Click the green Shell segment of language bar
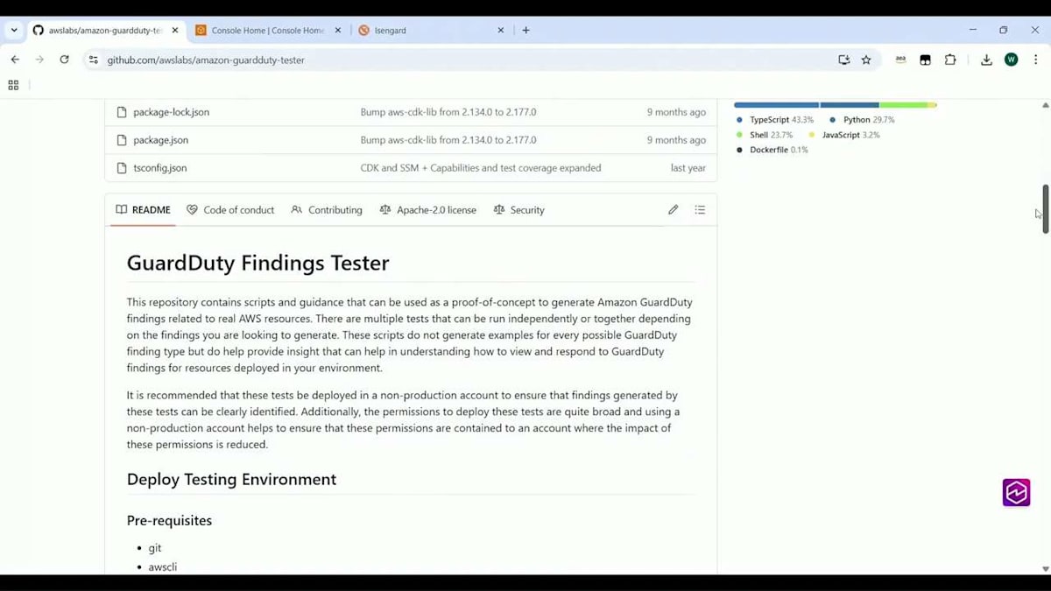The height and width of the screenshot is (591, 1051). click(x=903, y=105)
